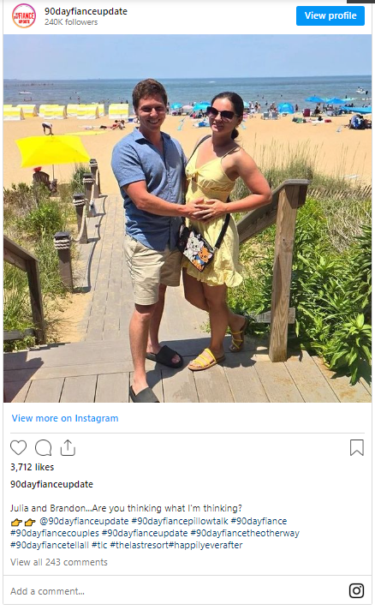
Task: Open View more on Instagram link
Action: click(x=65, y=418)
